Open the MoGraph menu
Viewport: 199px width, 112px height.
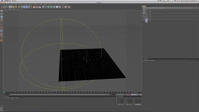click(45, 4)
